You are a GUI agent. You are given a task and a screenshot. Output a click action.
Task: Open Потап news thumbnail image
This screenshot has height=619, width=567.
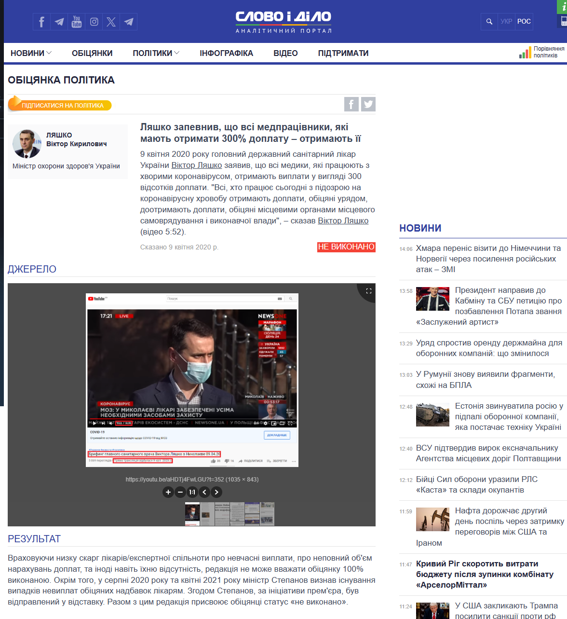coord(432,299)
